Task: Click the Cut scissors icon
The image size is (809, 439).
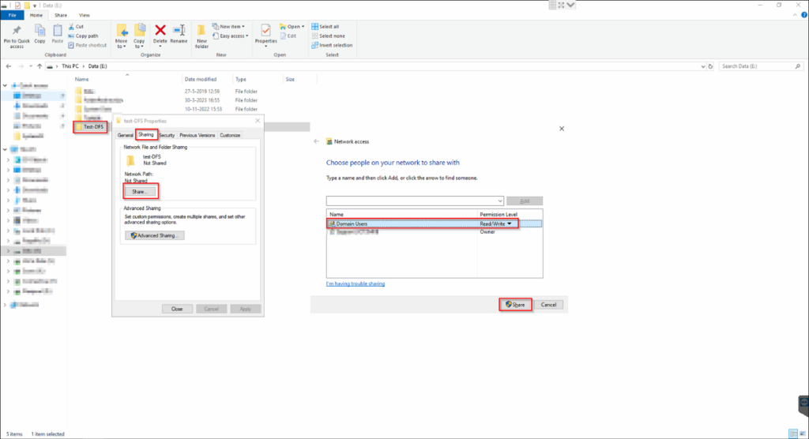Action: pyautogui.click(x=71, y=26)
